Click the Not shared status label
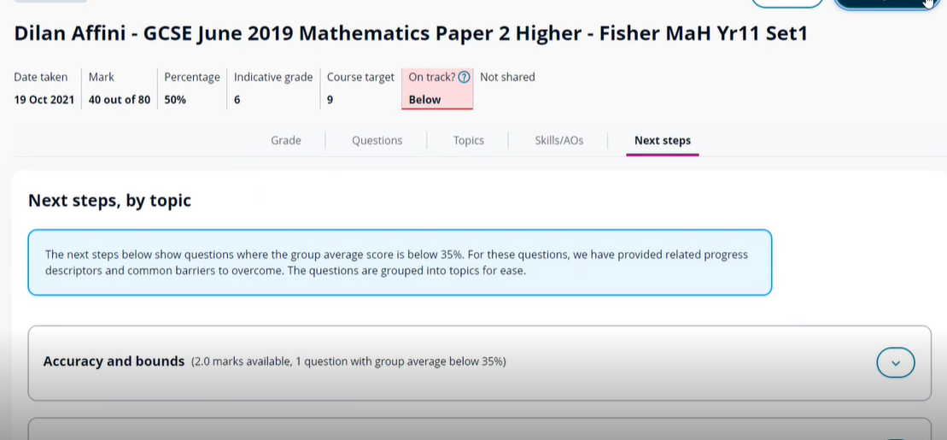947x440 pixels. point(507,77)
